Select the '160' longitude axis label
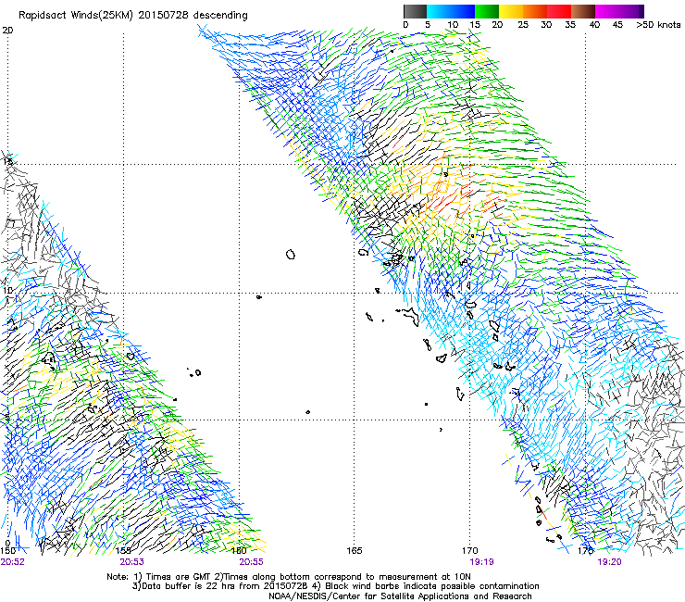The height and width of the screenshot is (602, 685). click(x=239, y=550)
